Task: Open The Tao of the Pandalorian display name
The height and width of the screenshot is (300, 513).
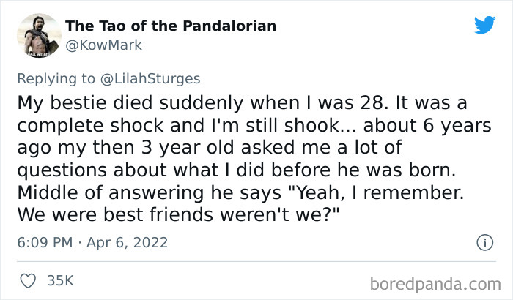Action: [x=171, y=26]
